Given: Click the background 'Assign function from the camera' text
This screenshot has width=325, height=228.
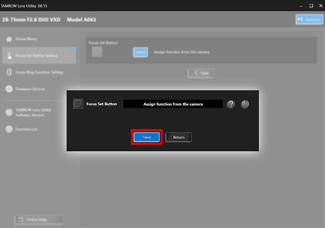Looking at the screenshot, I should (x=181, y=52).
